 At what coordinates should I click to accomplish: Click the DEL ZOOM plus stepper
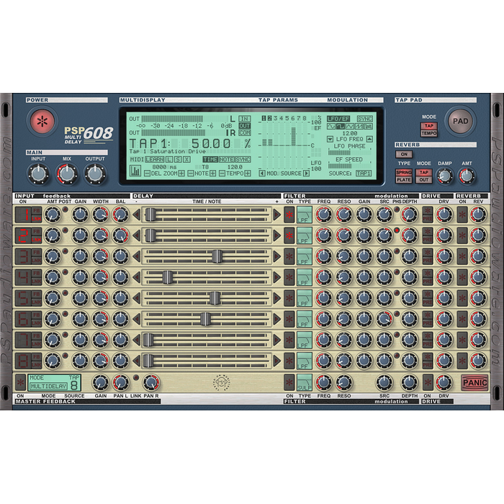pos(181,173)
